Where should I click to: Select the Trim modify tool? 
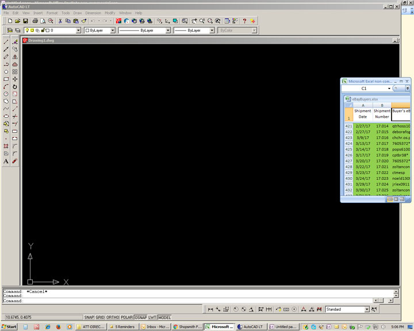(15, 116)
